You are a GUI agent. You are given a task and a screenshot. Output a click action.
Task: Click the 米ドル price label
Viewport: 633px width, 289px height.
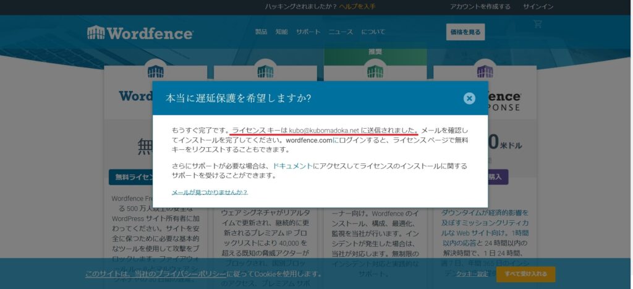[x=511, y=145]
